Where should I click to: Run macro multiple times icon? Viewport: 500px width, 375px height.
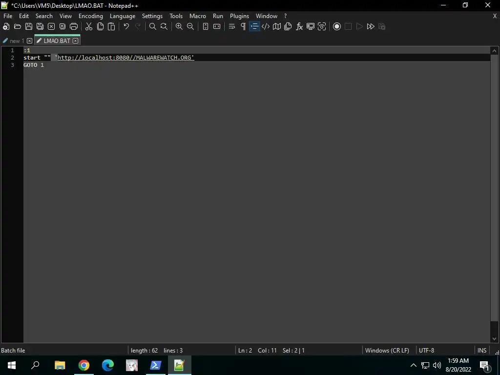pyautogui.click(x=371, y=26)
